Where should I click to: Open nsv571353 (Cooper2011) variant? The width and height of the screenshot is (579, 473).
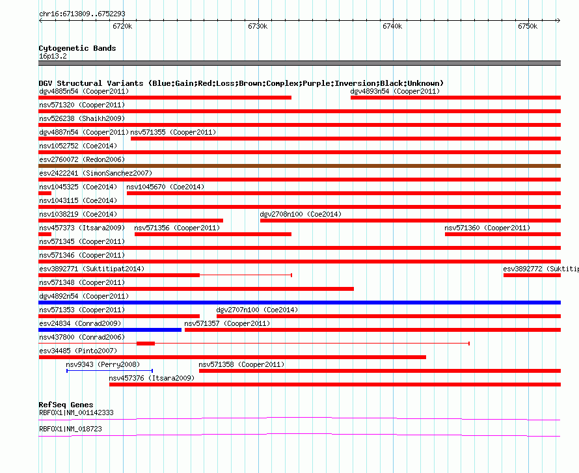[x=82, y=310]
